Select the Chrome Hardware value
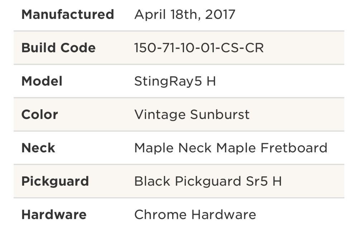The height and width of the screenshot is (241, 358). tap(195, 215)
